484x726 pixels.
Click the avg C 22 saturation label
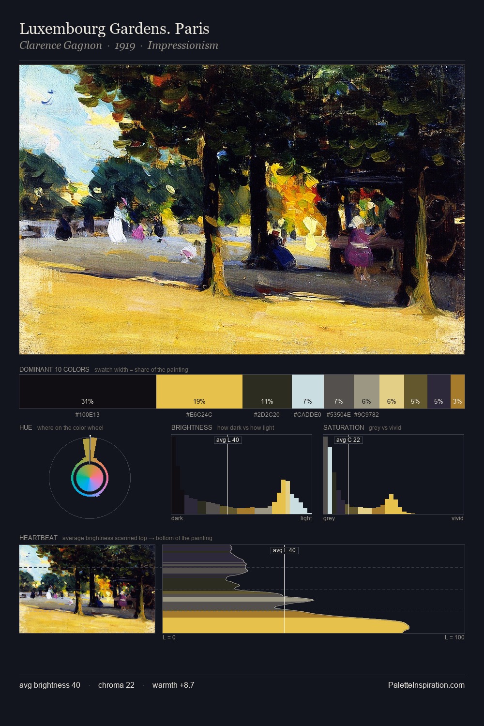point(348,440)
